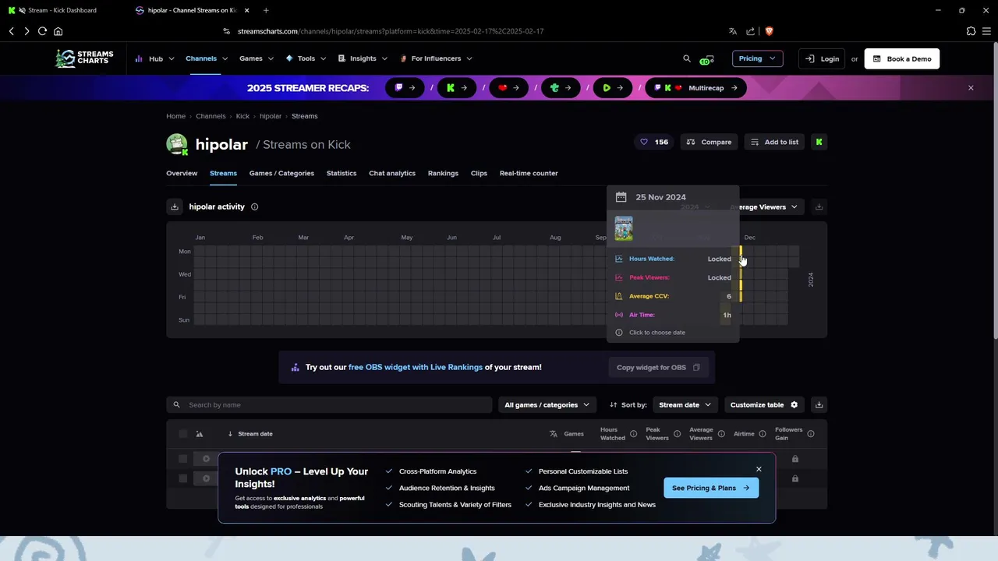Open the red heart platform recap pill
Image resolution: width=998 pixels, height=561 pixels.
508,88
